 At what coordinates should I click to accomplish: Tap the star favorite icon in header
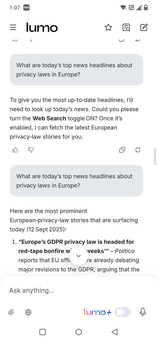pyautogui.click(x=108, y=28)
